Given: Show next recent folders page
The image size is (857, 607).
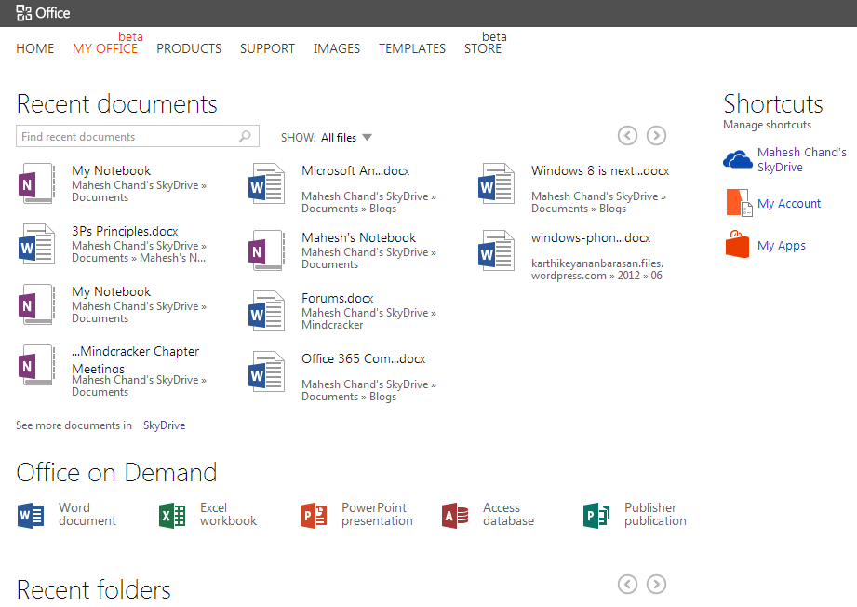Looking at the screenshot, I should (656, 584).
